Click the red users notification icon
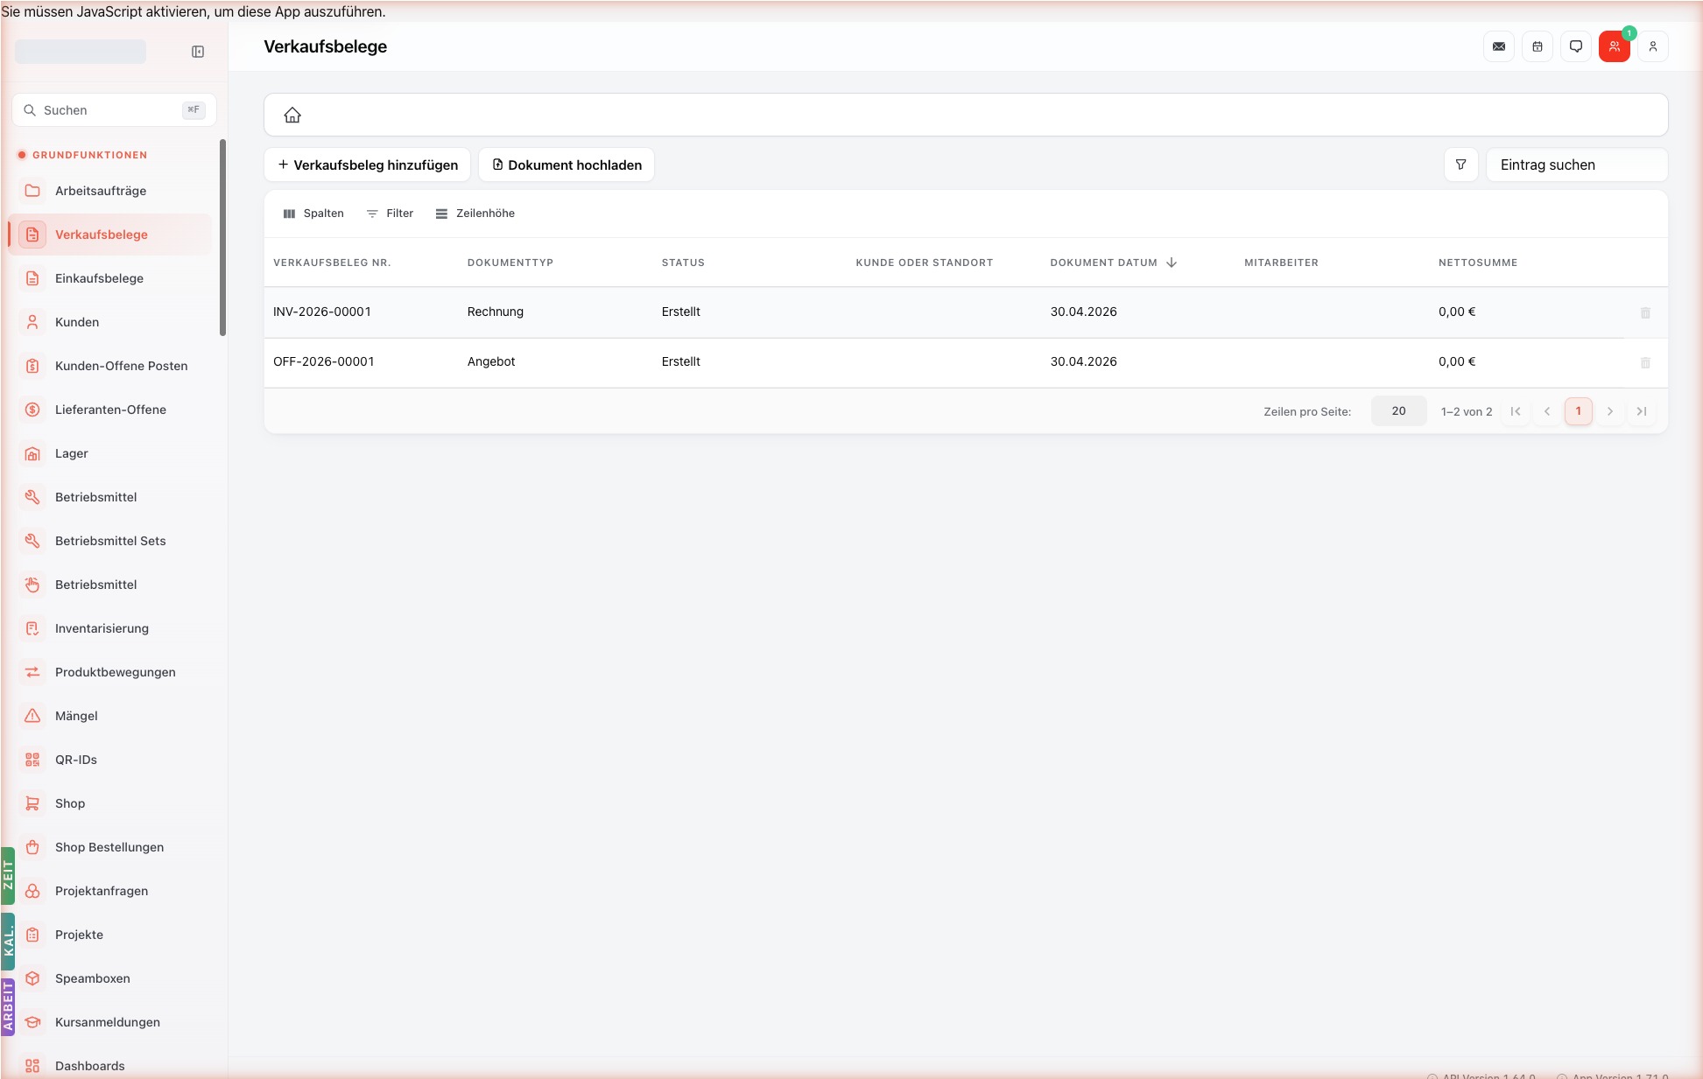The width and height of the screenshot is (1703, 1079). (x=1615, y=46)
